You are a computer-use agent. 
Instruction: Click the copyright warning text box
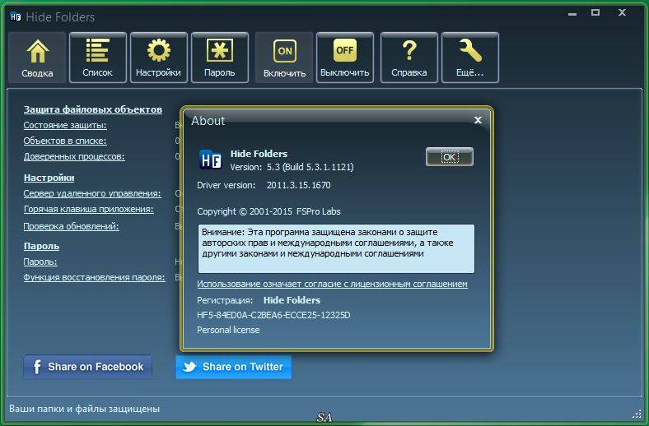pos(336,248)
